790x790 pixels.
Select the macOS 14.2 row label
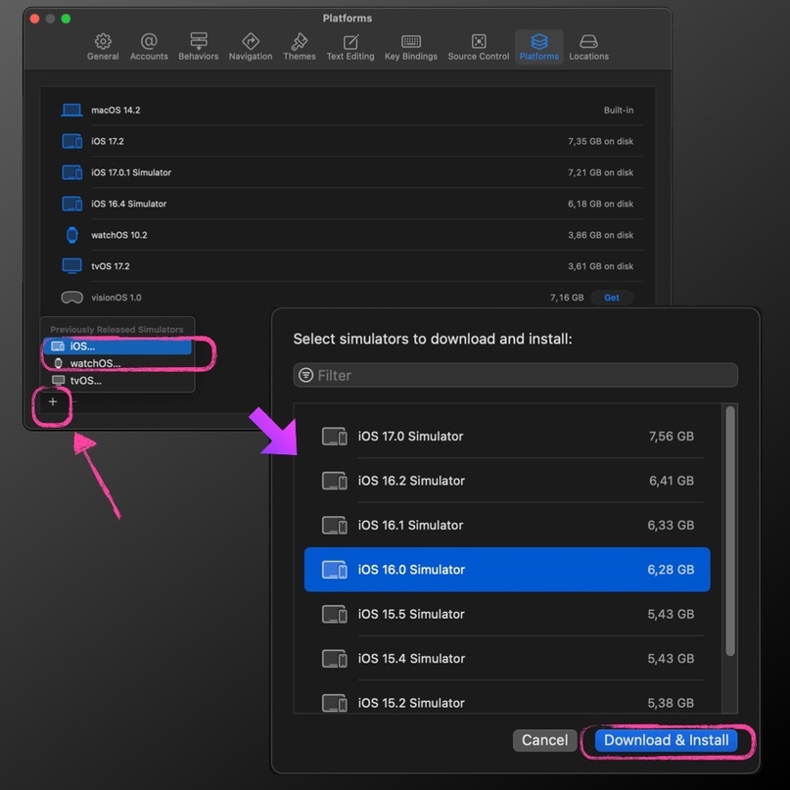tap(116, 110)
